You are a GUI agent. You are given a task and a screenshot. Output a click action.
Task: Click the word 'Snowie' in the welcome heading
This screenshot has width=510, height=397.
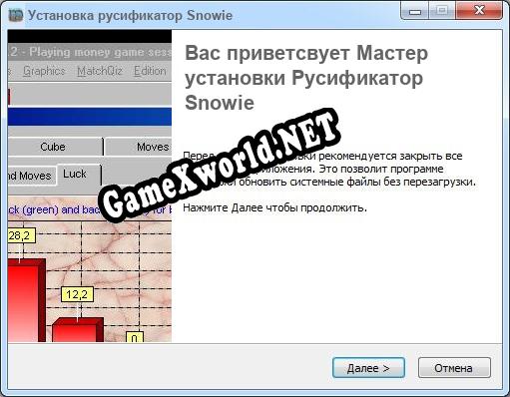[220, 103]
